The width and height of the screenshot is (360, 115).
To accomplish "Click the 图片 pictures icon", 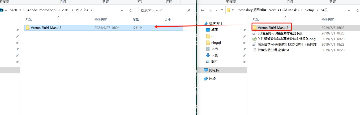I will point(208,61).
